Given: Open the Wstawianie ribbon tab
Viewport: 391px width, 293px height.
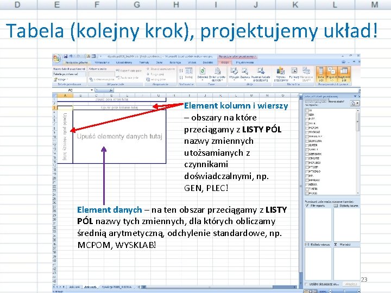Looking at the screenshot, I should coord(102,62).
